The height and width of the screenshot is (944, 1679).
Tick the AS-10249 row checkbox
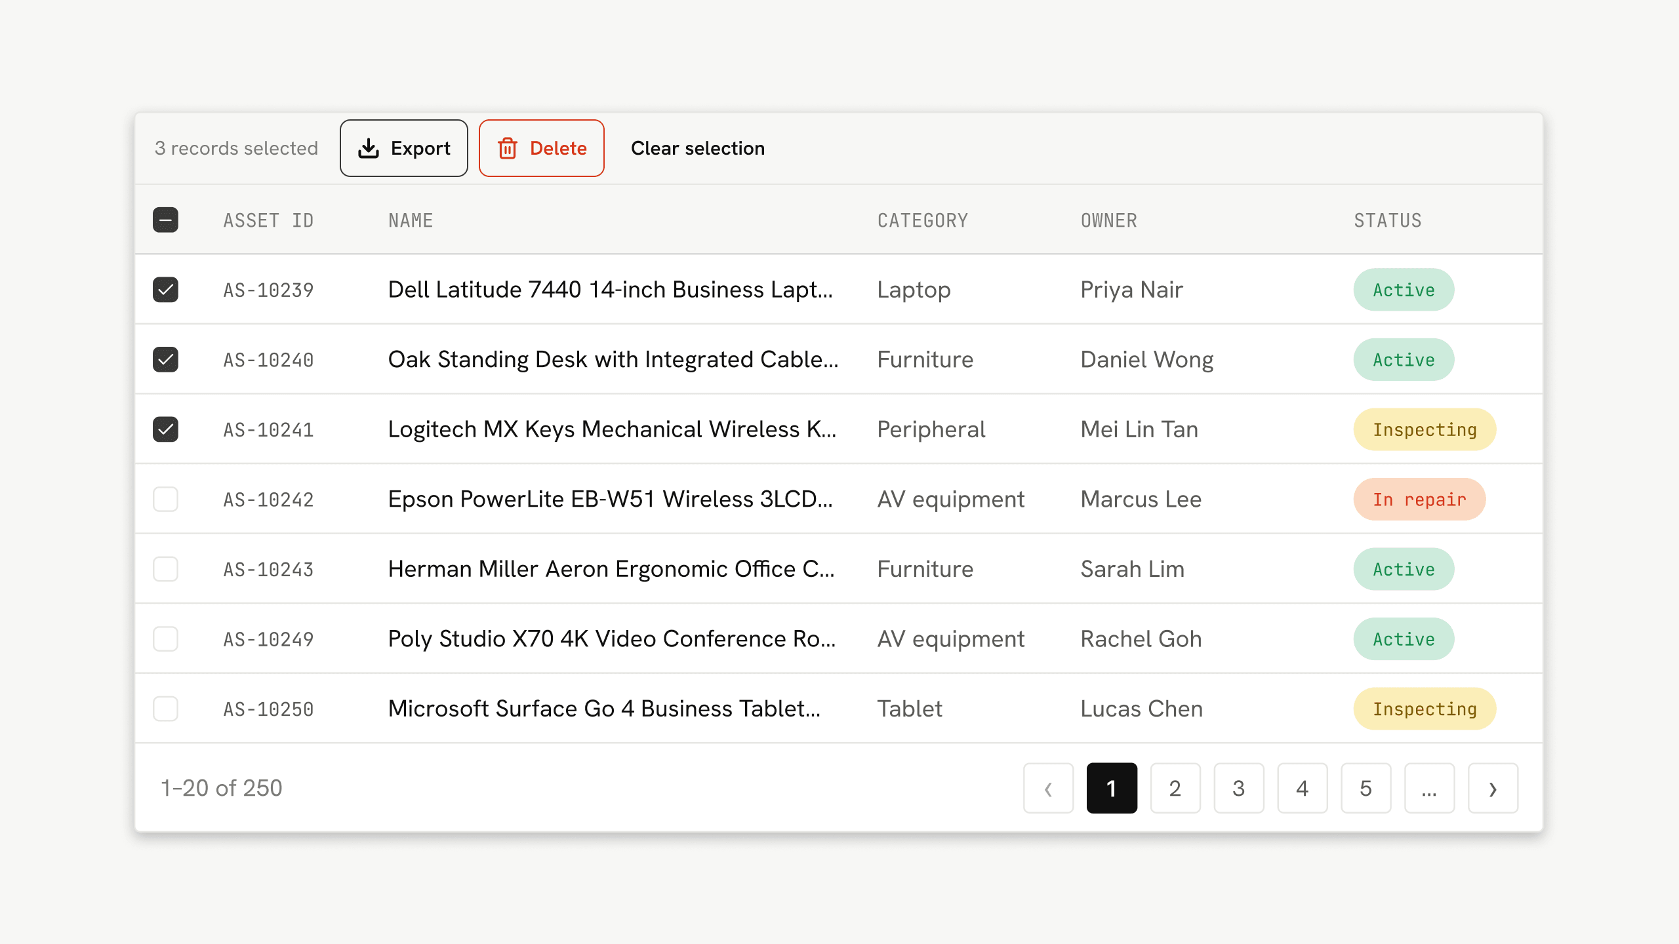pyautogui.click(x=165, y=639)
